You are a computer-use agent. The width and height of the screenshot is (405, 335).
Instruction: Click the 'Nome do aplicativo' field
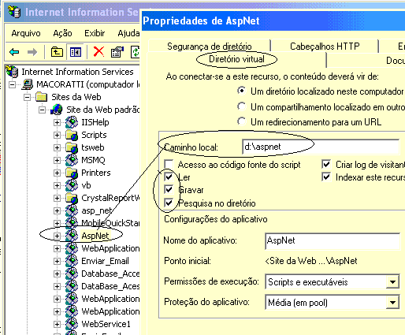(x=332, y=240)
